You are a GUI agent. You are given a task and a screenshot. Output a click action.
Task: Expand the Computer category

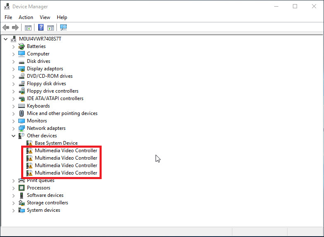point(13,54)
